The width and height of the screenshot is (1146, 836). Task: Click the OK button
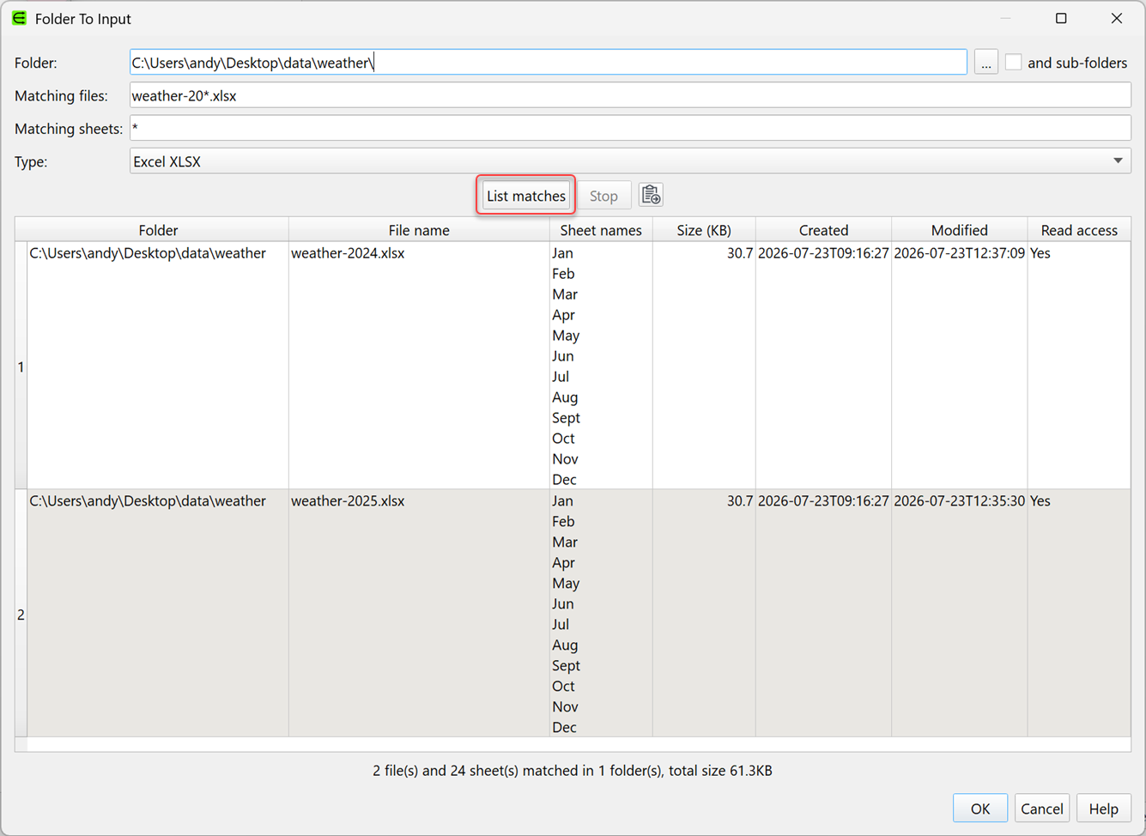coord(979,809)
